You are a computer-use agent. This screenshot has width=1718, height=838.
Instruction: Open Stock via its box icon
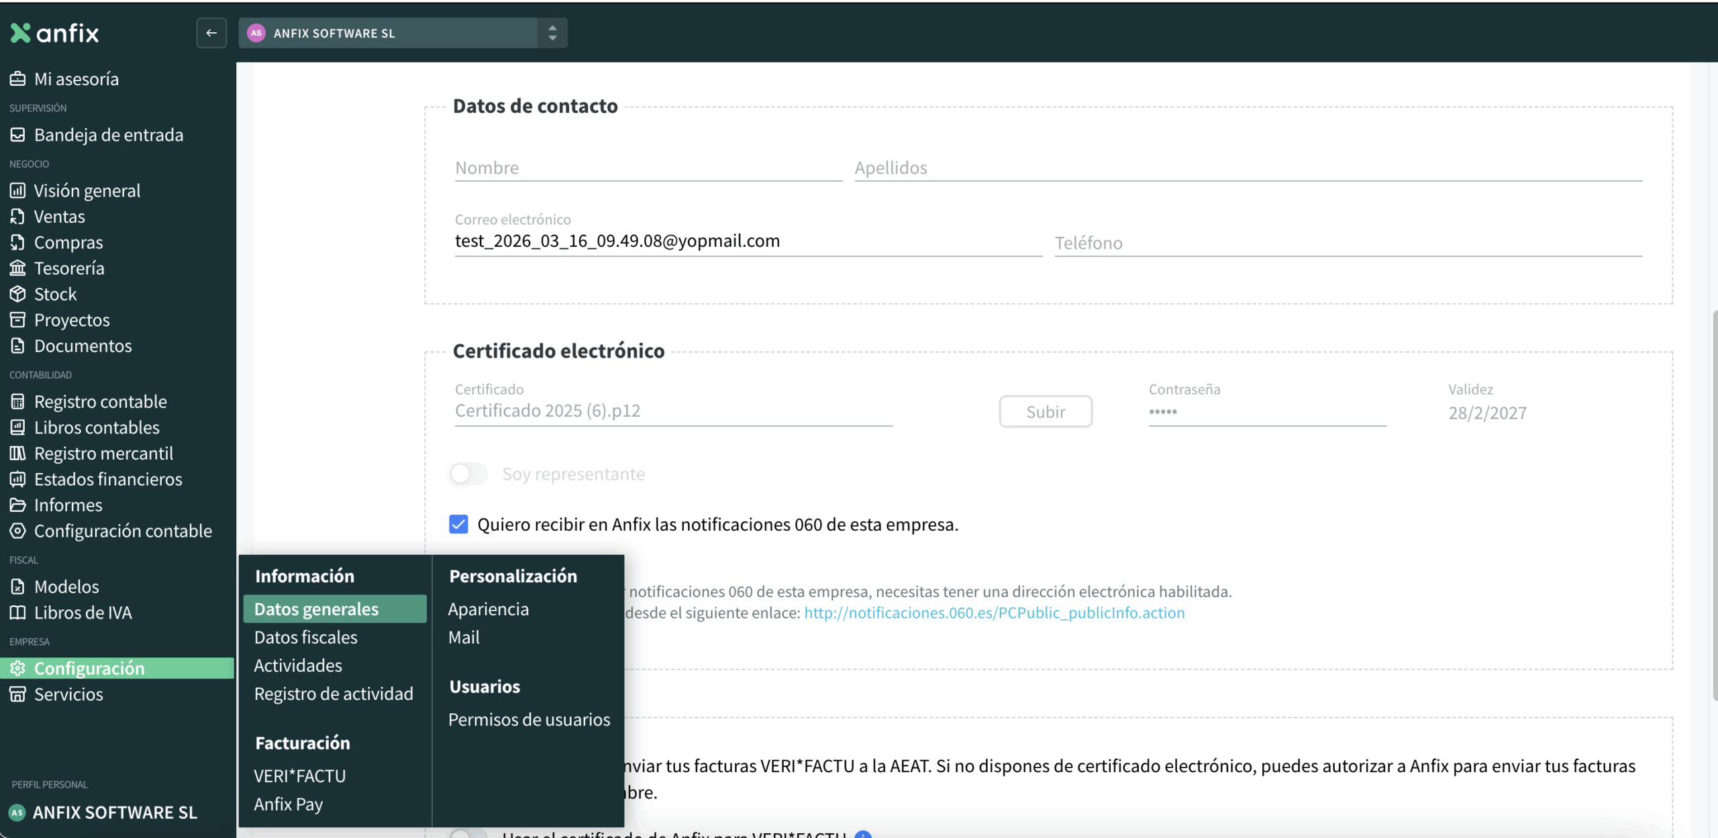pyautogui.click(x=17, y=294)
